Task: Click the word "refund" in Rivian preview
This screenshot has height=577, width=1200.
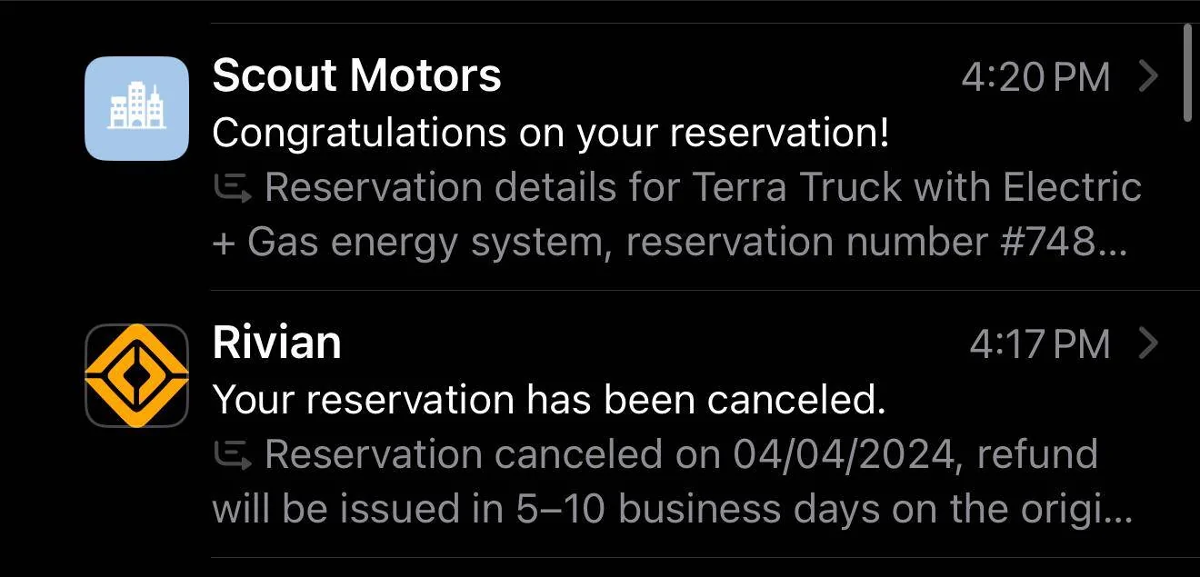Action: pos(1037,455)
